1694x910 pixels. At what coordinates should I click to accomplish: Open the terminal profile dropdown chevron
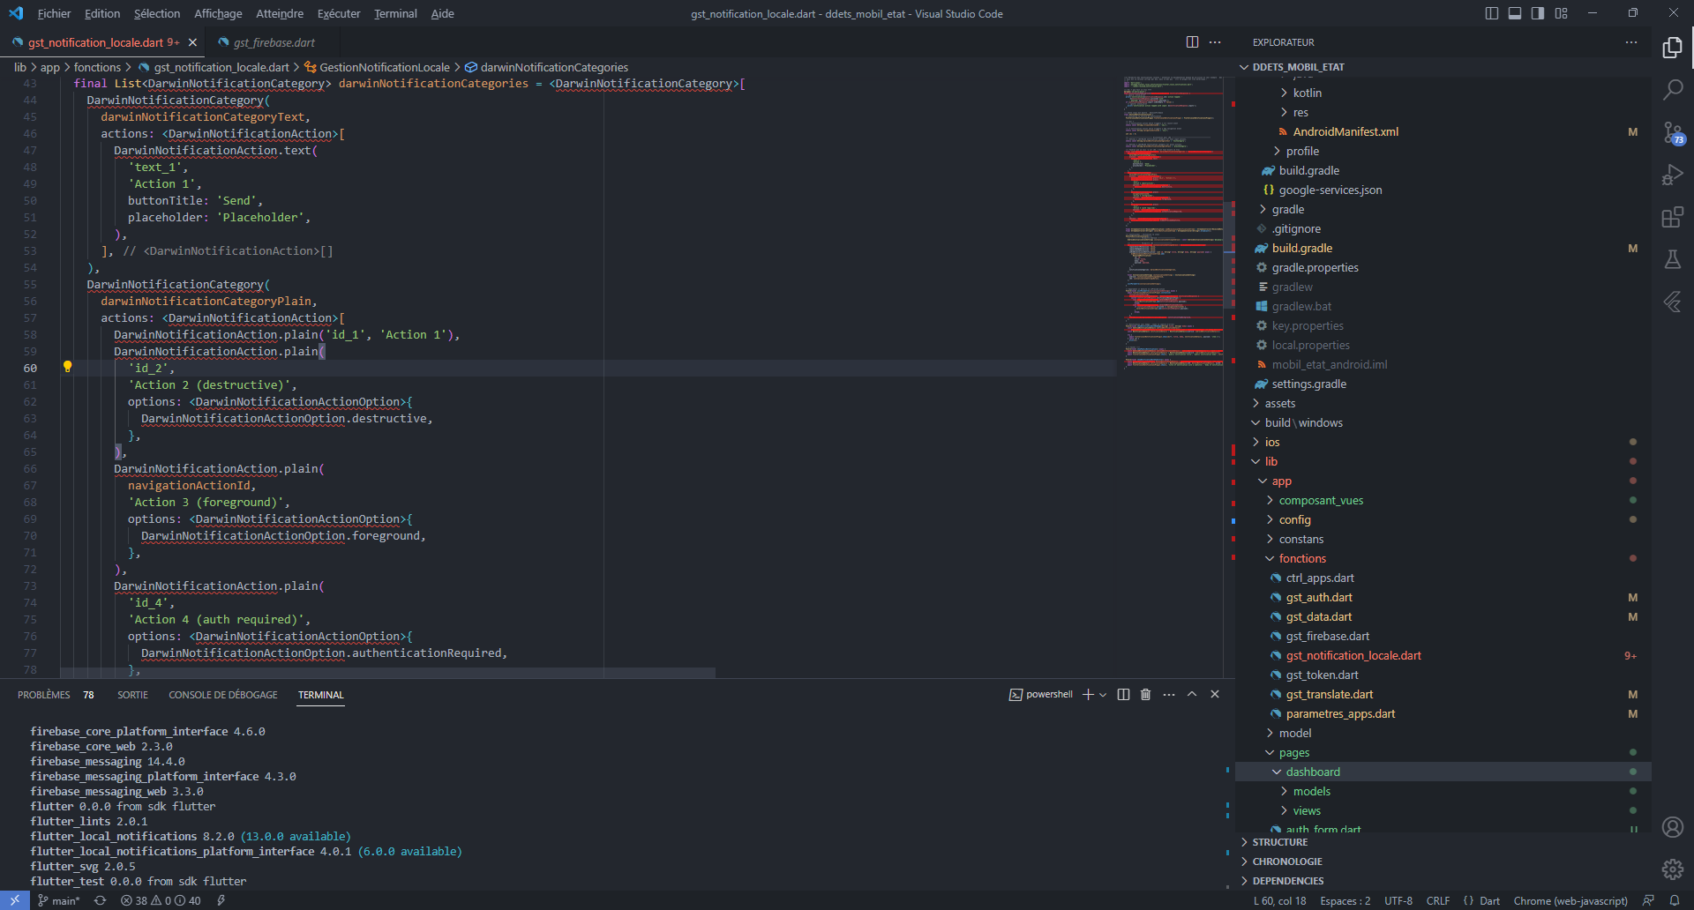(x=1104, y=694)
